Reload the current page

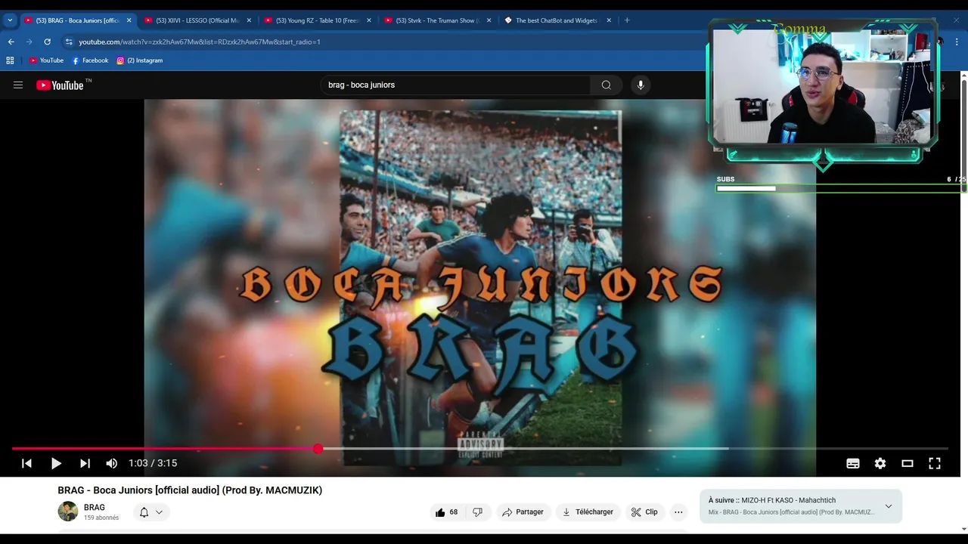47,42
